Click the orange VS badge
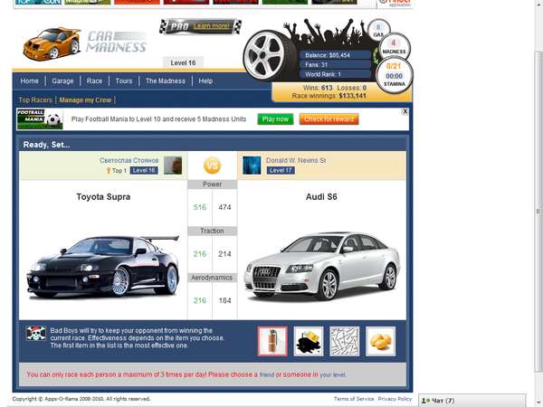This screenshot has height=407, width=543. pos(213,166)
